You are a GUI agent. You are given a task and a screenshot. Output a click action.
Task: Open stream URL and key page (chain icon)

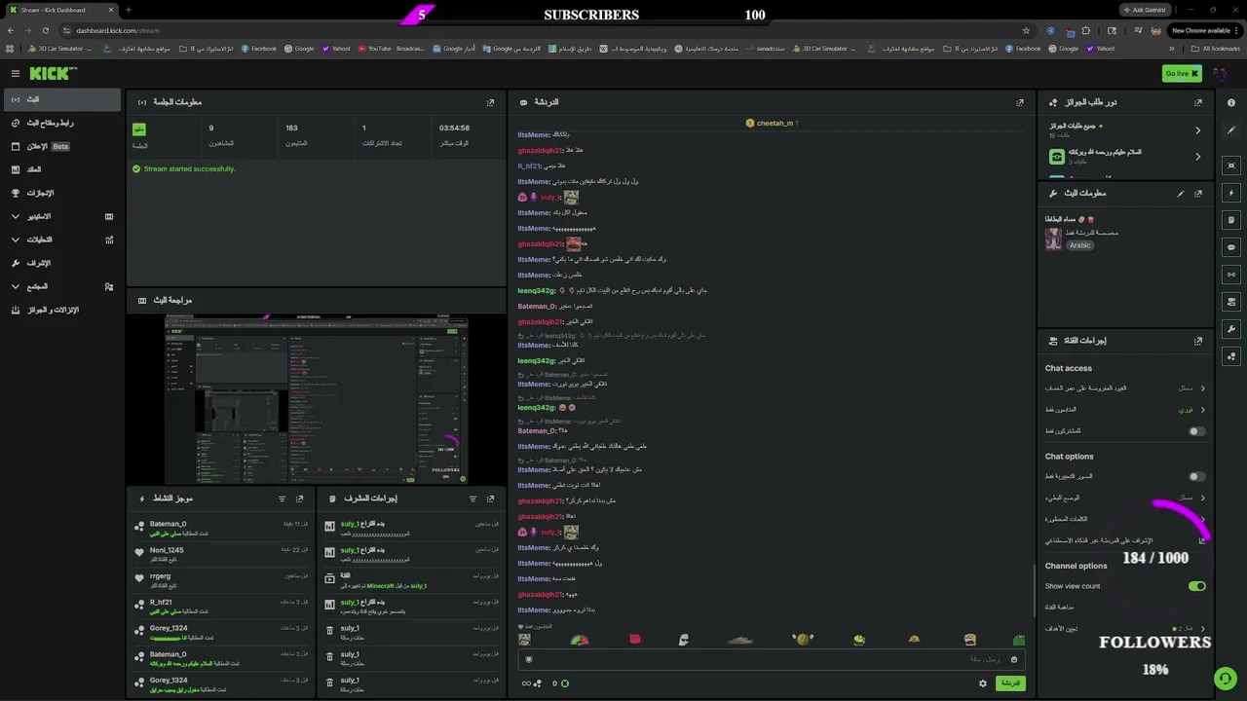[x=62, y=123]
